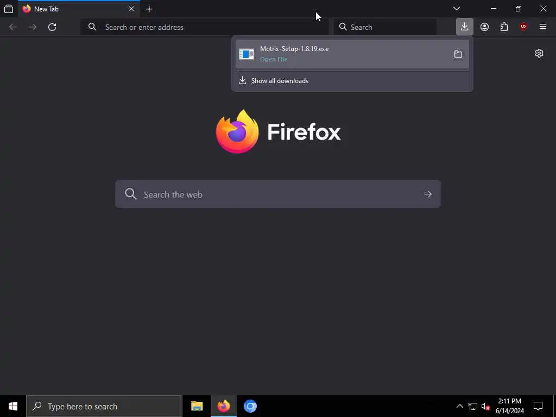Image resolution: width=556 pixels, height=417 pixels.
Task: Restore down the Firefox window
Action: coord(518,9)
